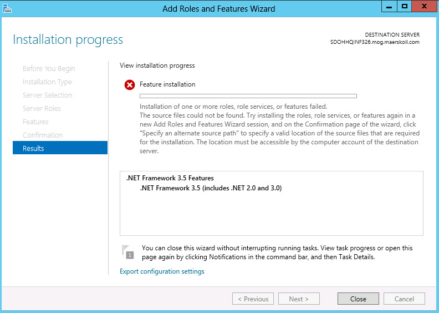
Task: Go to the Installation Type step
Action: pos(47,82)
